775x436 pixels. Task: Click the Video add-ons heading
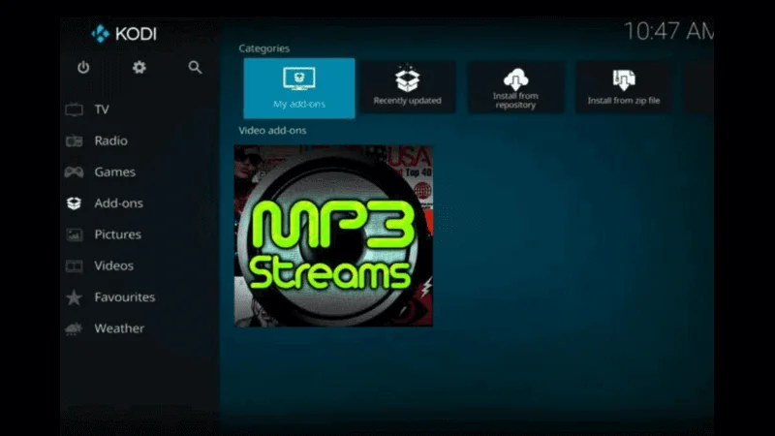[x=272, y=131]
